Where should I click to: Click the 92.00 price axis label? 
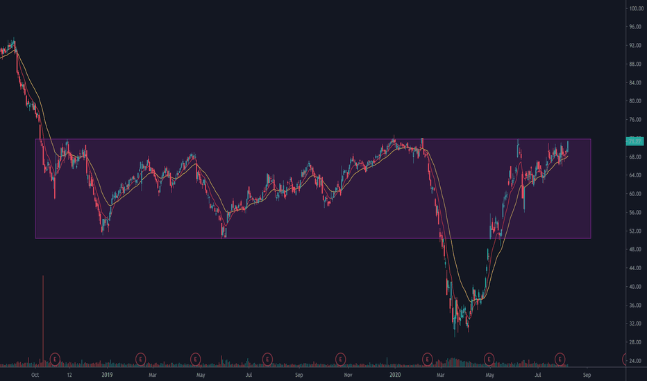click(635, 45)
